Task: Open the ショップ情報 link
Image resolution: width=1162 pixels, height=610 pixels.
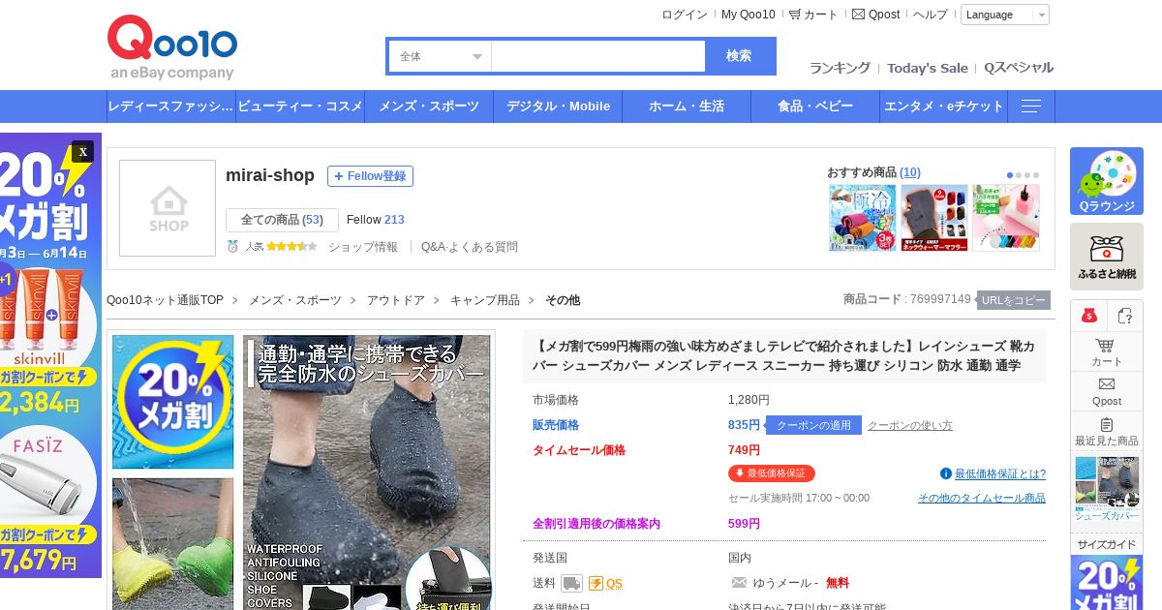Action: tap(363, 247)
